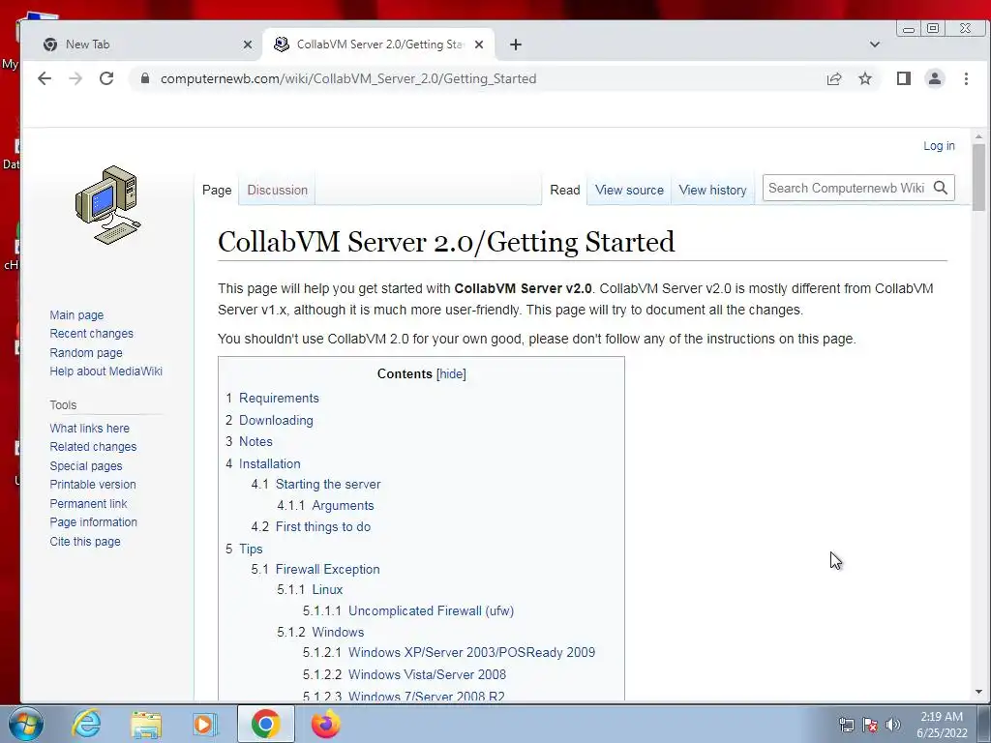This screenshot has height=743, width=991.
Task: Click Chrome icon in taskbar
Action: pos(265,724)
